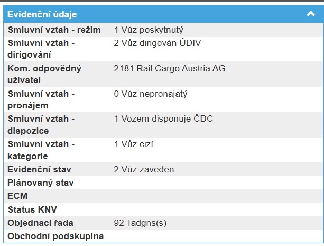324x246 pixels.
Task: Click value 0 Vůz nepronajatý
Action: [151, 94]
